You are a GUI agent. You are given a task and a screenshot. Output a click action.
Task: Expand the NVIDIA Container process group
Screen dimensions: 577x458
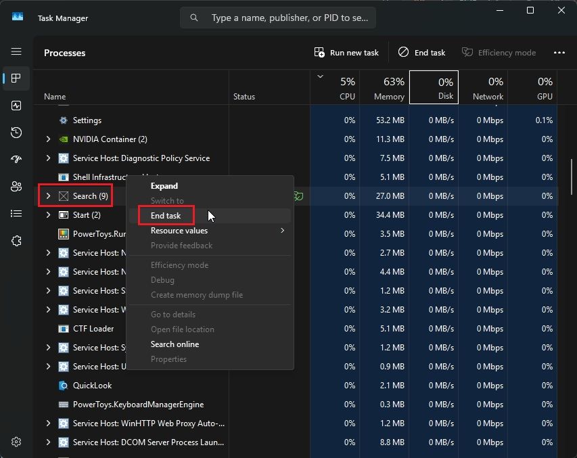pyautogui.click(x=47, y=139)
